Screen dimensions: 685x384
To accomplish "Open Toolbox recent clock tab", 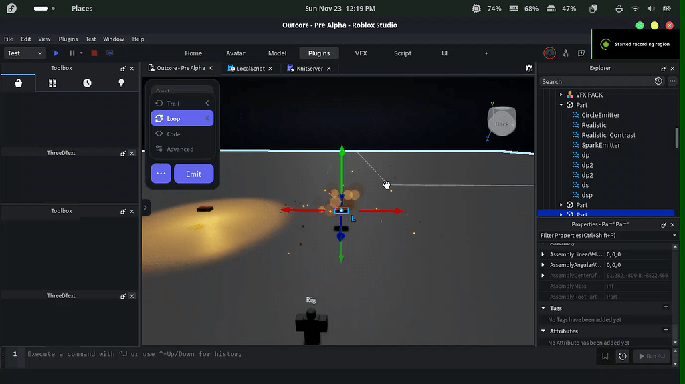I will [87, 83].
